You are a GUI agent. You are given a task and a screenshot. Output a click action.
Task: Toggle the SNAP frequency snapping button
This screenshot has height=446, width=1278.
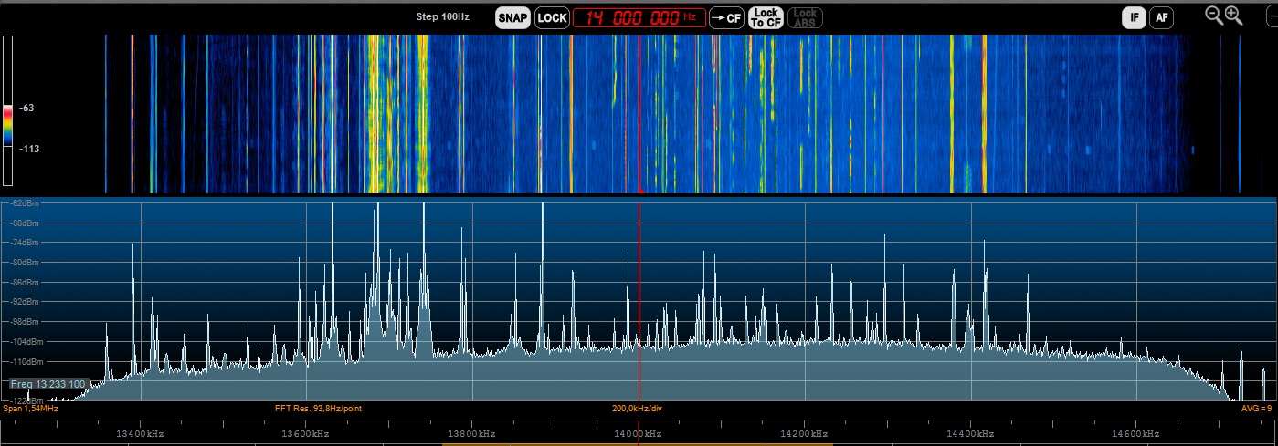point(513,17)
